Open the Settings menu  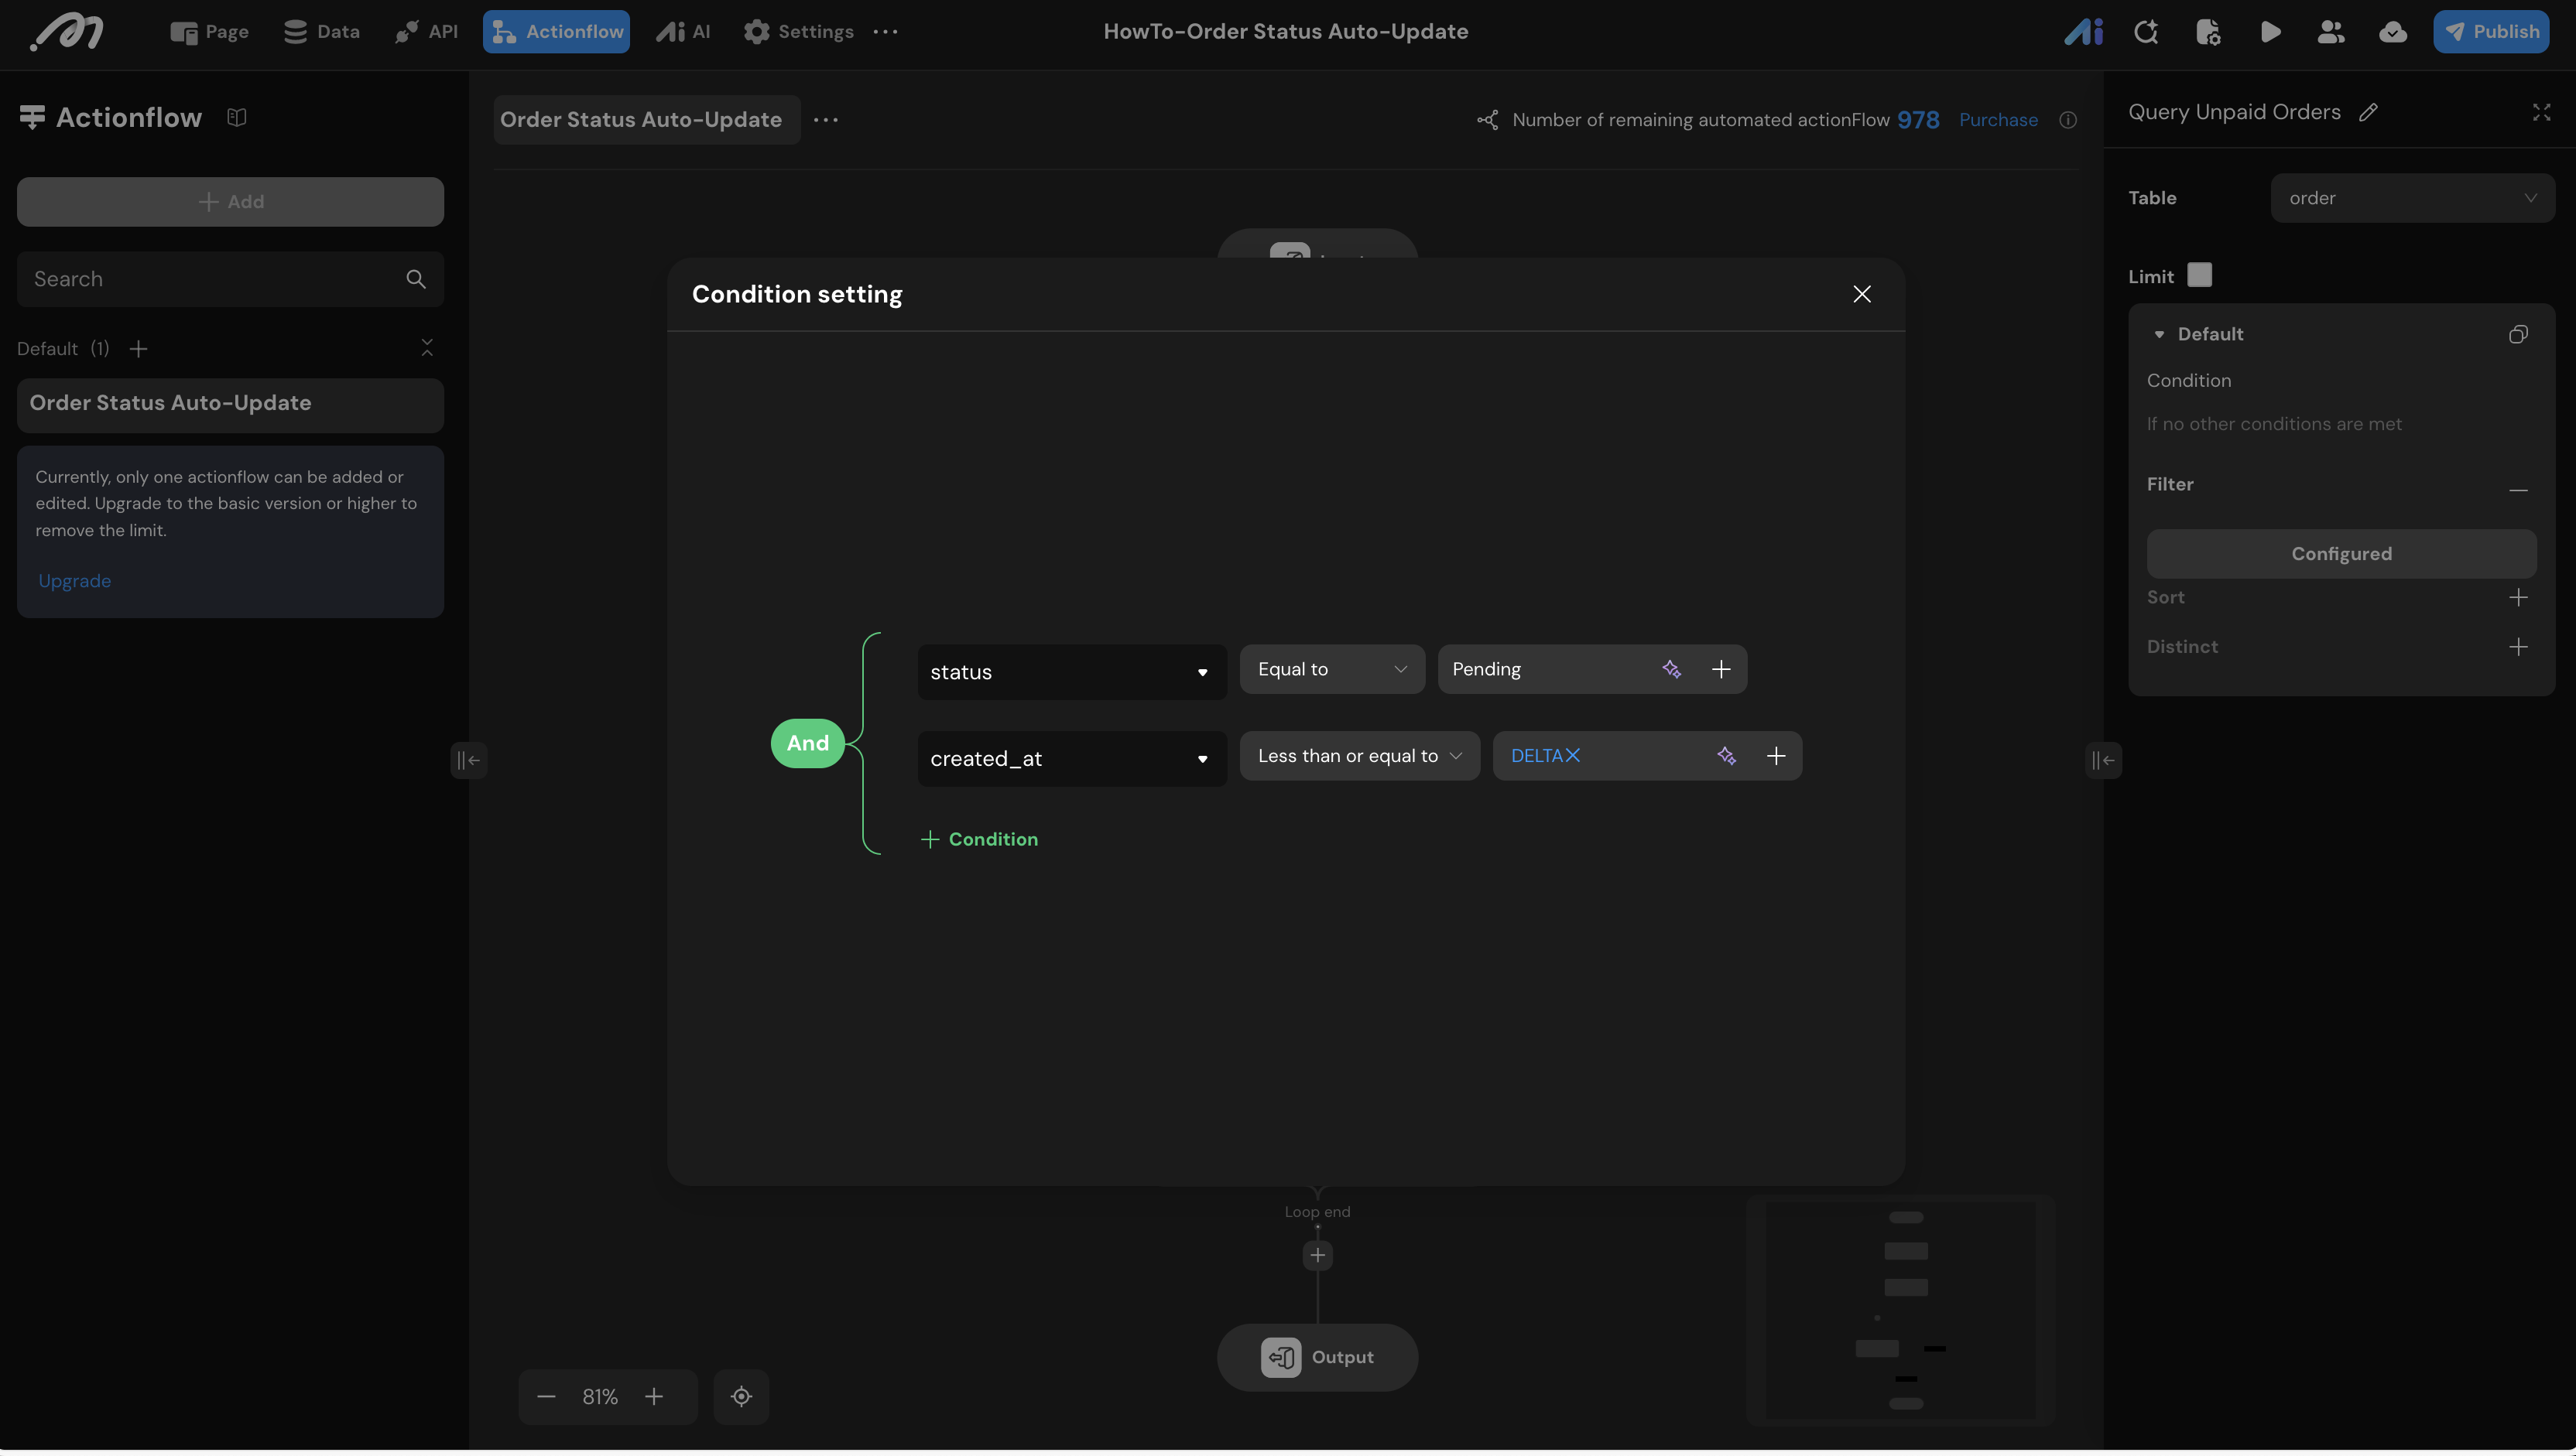tap(798, 32)
